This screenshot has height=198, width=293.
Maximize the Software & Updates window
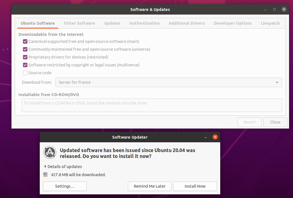[275, 9]
